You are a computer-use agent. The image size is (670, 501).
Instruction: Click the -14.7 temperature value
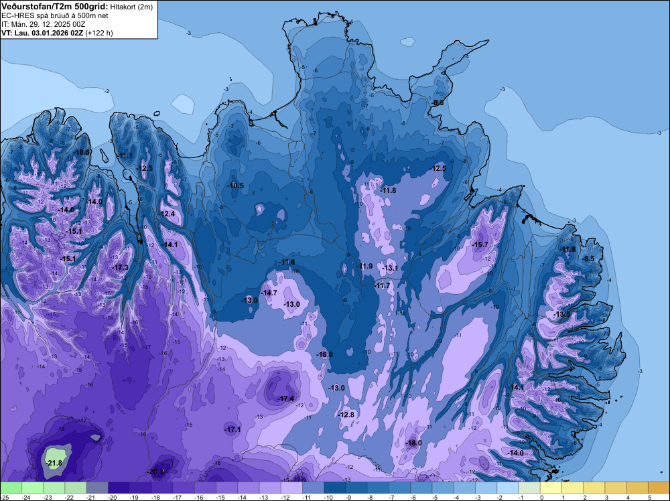(x=269, y=293)
